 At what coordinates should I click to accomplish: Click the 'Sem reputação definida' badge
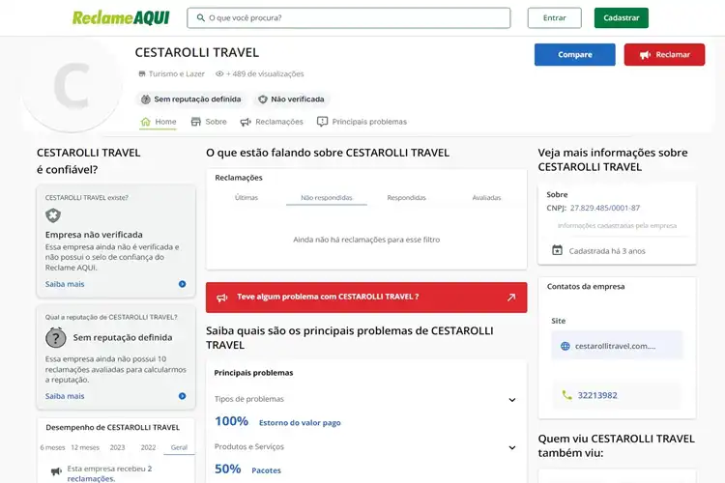(191, 99)
